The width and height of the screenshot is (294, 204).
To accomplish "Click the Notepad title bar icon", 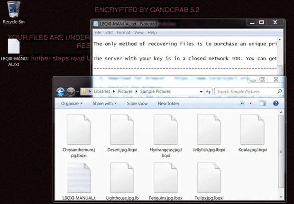I will pos(96,24).
